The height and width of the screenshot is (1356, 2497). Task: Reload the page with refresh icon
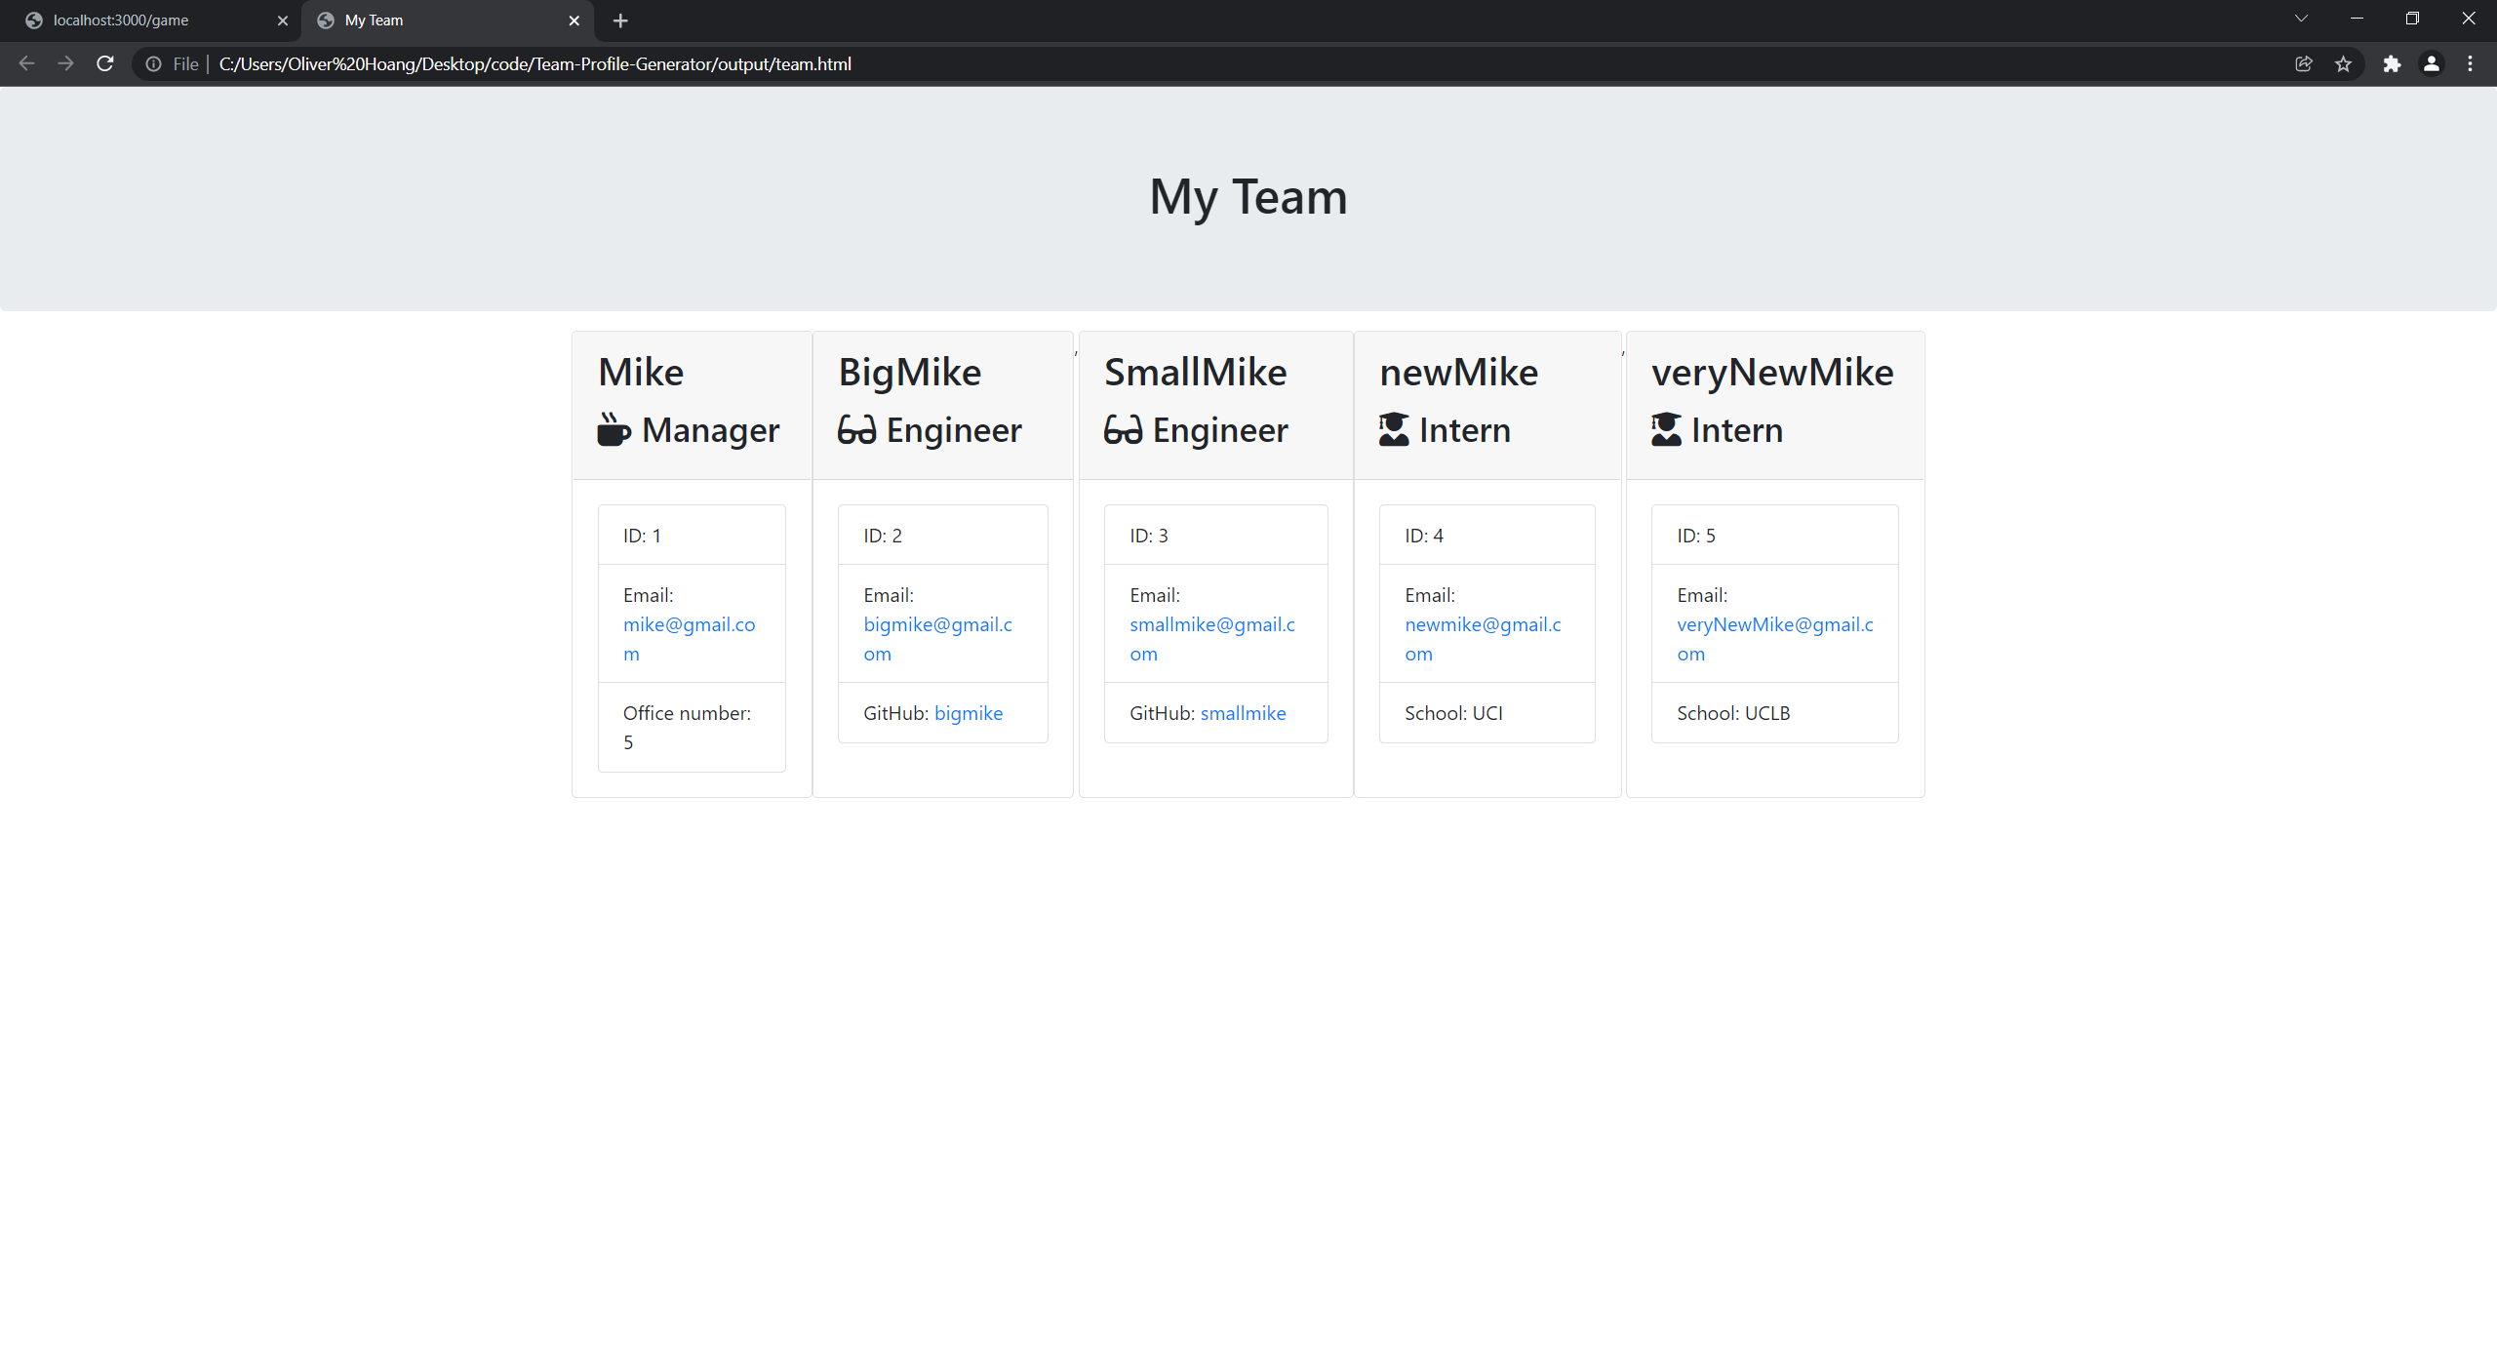[x=105, y=63]
